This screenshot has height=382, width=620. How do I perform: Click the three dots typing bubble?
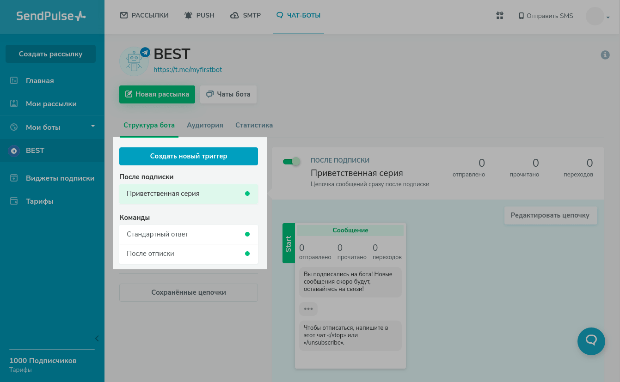[x=308, y=309]
